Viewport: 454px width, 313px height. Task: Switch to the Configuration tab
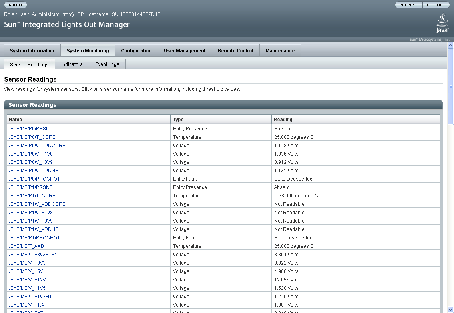[136, 51]
